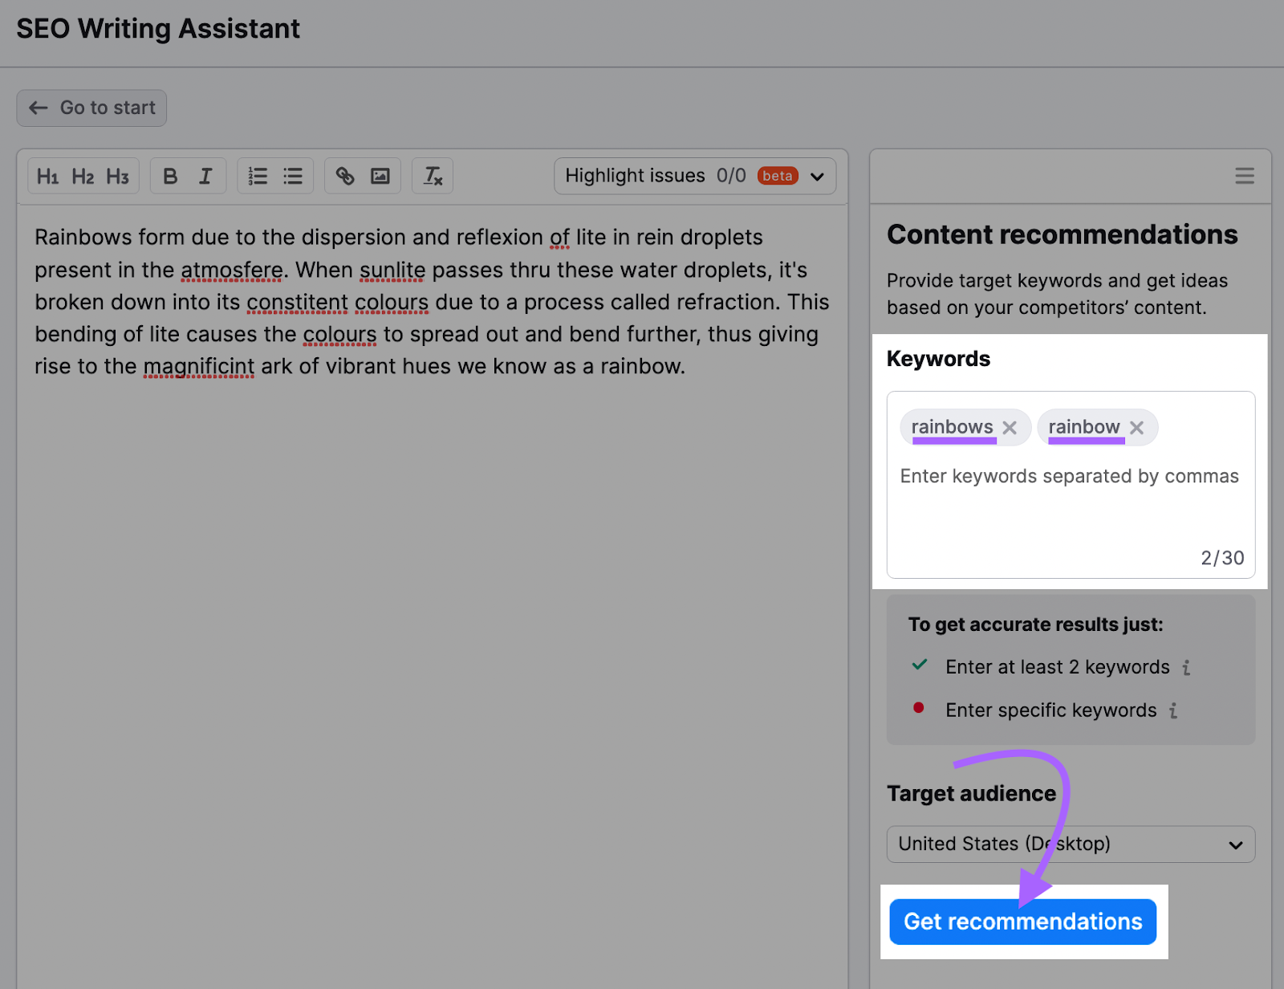Screen dimensions: 1284x989
Task: Click the misspelled word 'atmosfere'
Action: coord(232,270)
